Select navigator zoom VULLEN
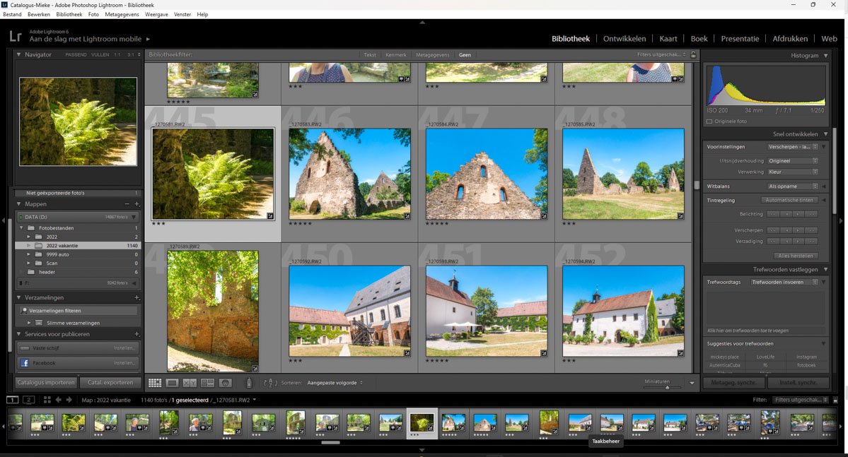848x457 pixels. [100, 54]
